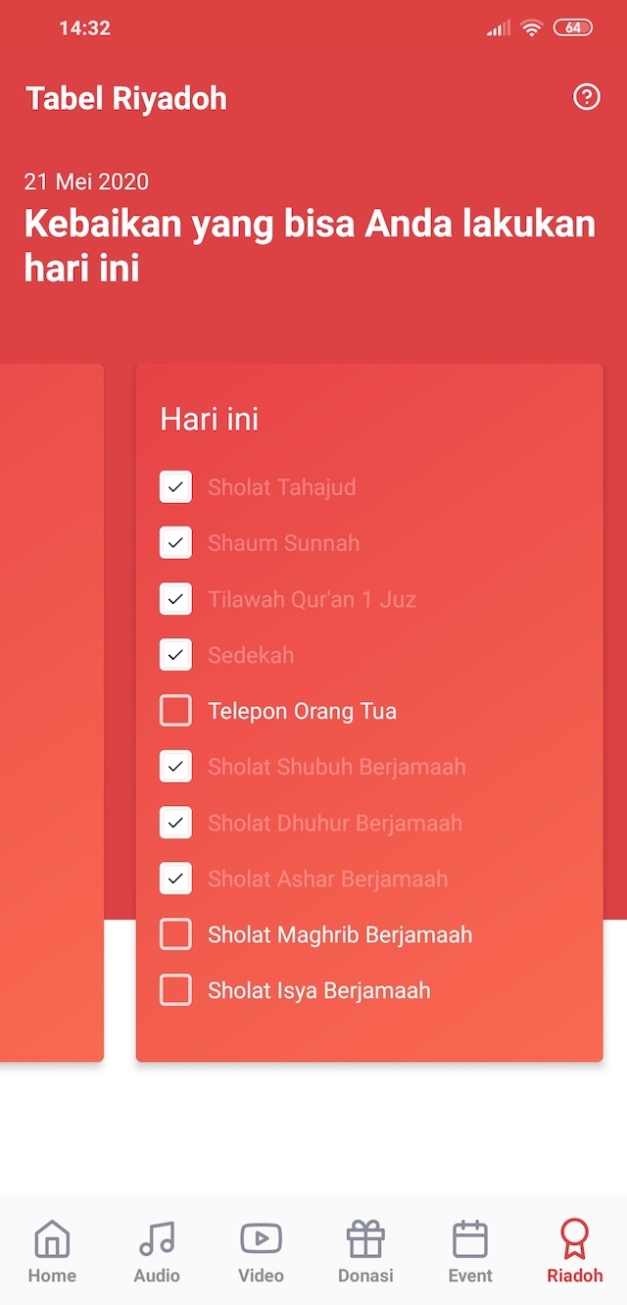Check the Telepon Orang Tua checkbox
The height and width of the screenshot is (1305, 627).
coord(176,711)
